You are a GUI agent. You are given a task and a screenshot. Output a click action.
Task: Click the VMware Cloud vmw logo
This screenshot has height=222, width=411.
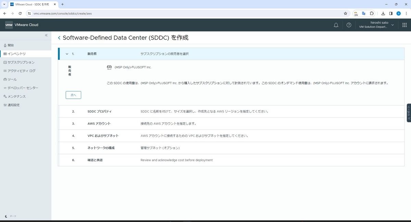9,25
